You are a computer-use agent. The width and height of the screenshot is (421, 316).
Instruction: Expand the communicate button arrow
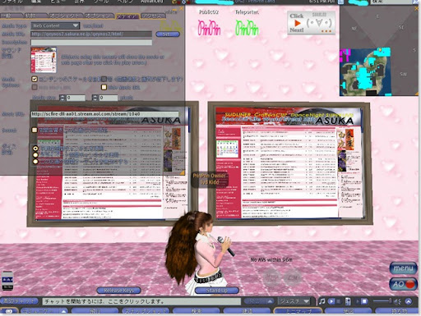(x=63, y=311)
